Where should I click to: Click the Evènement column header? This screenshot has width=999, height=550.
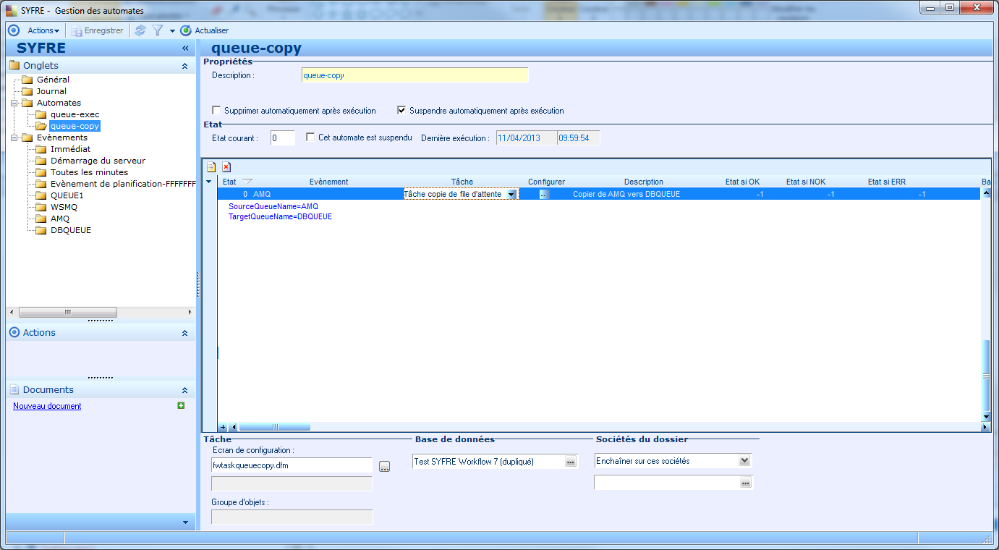(328, 182)
